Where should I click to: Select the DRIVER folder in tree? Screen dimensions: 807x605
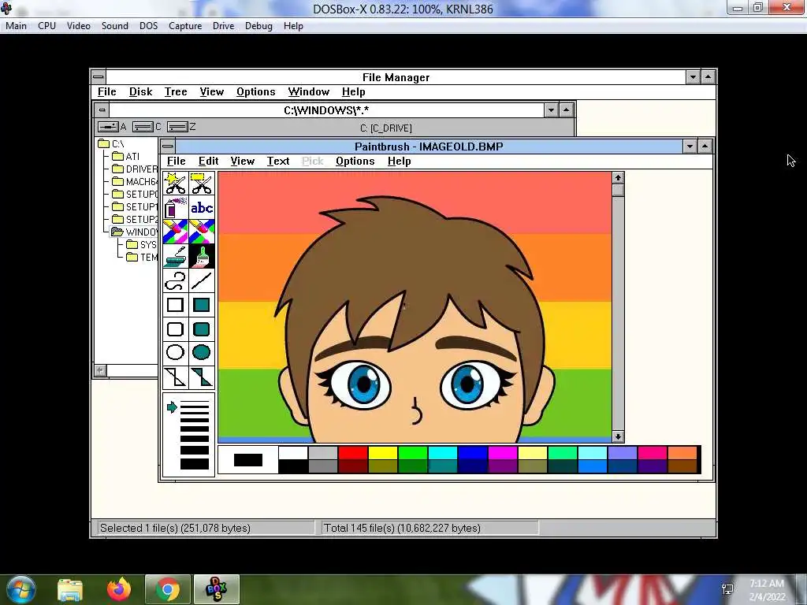(135, 169)
